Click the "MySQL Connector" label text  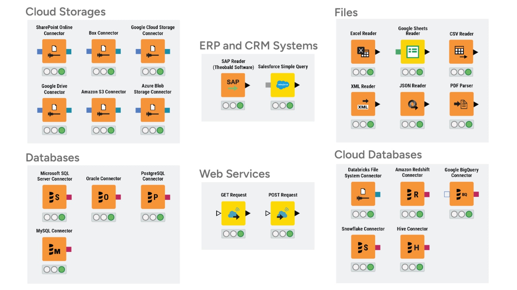pos(54,231)
